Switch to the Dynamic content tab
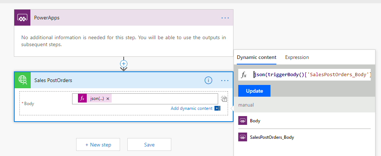Image resolution: width=381 pixels, height=156 pixels. click(257, 57)
